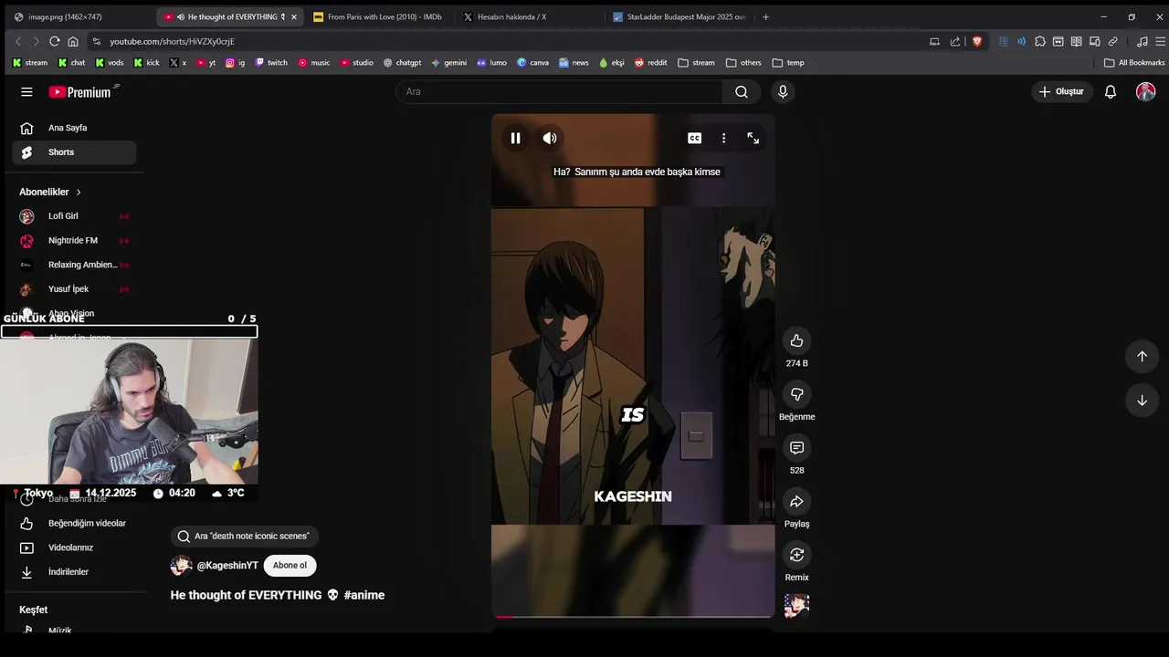Open the browser main menu

pyautogui.click(x=1161, y=41)
